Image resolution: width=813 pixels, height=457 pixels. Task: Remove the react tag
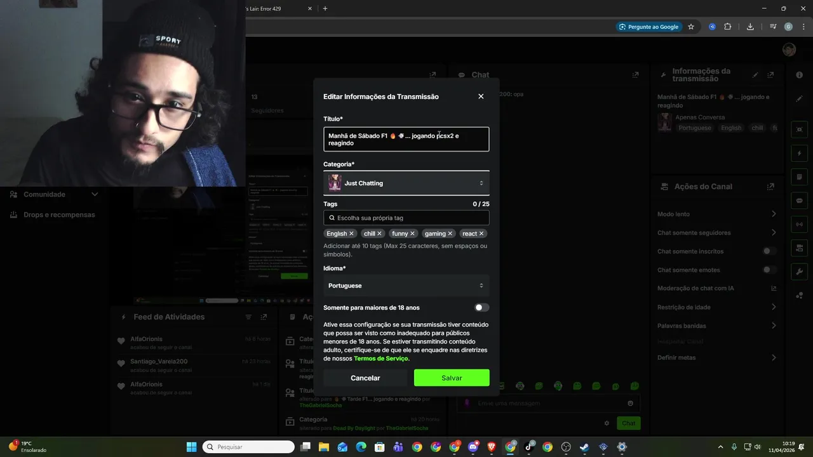481,234
